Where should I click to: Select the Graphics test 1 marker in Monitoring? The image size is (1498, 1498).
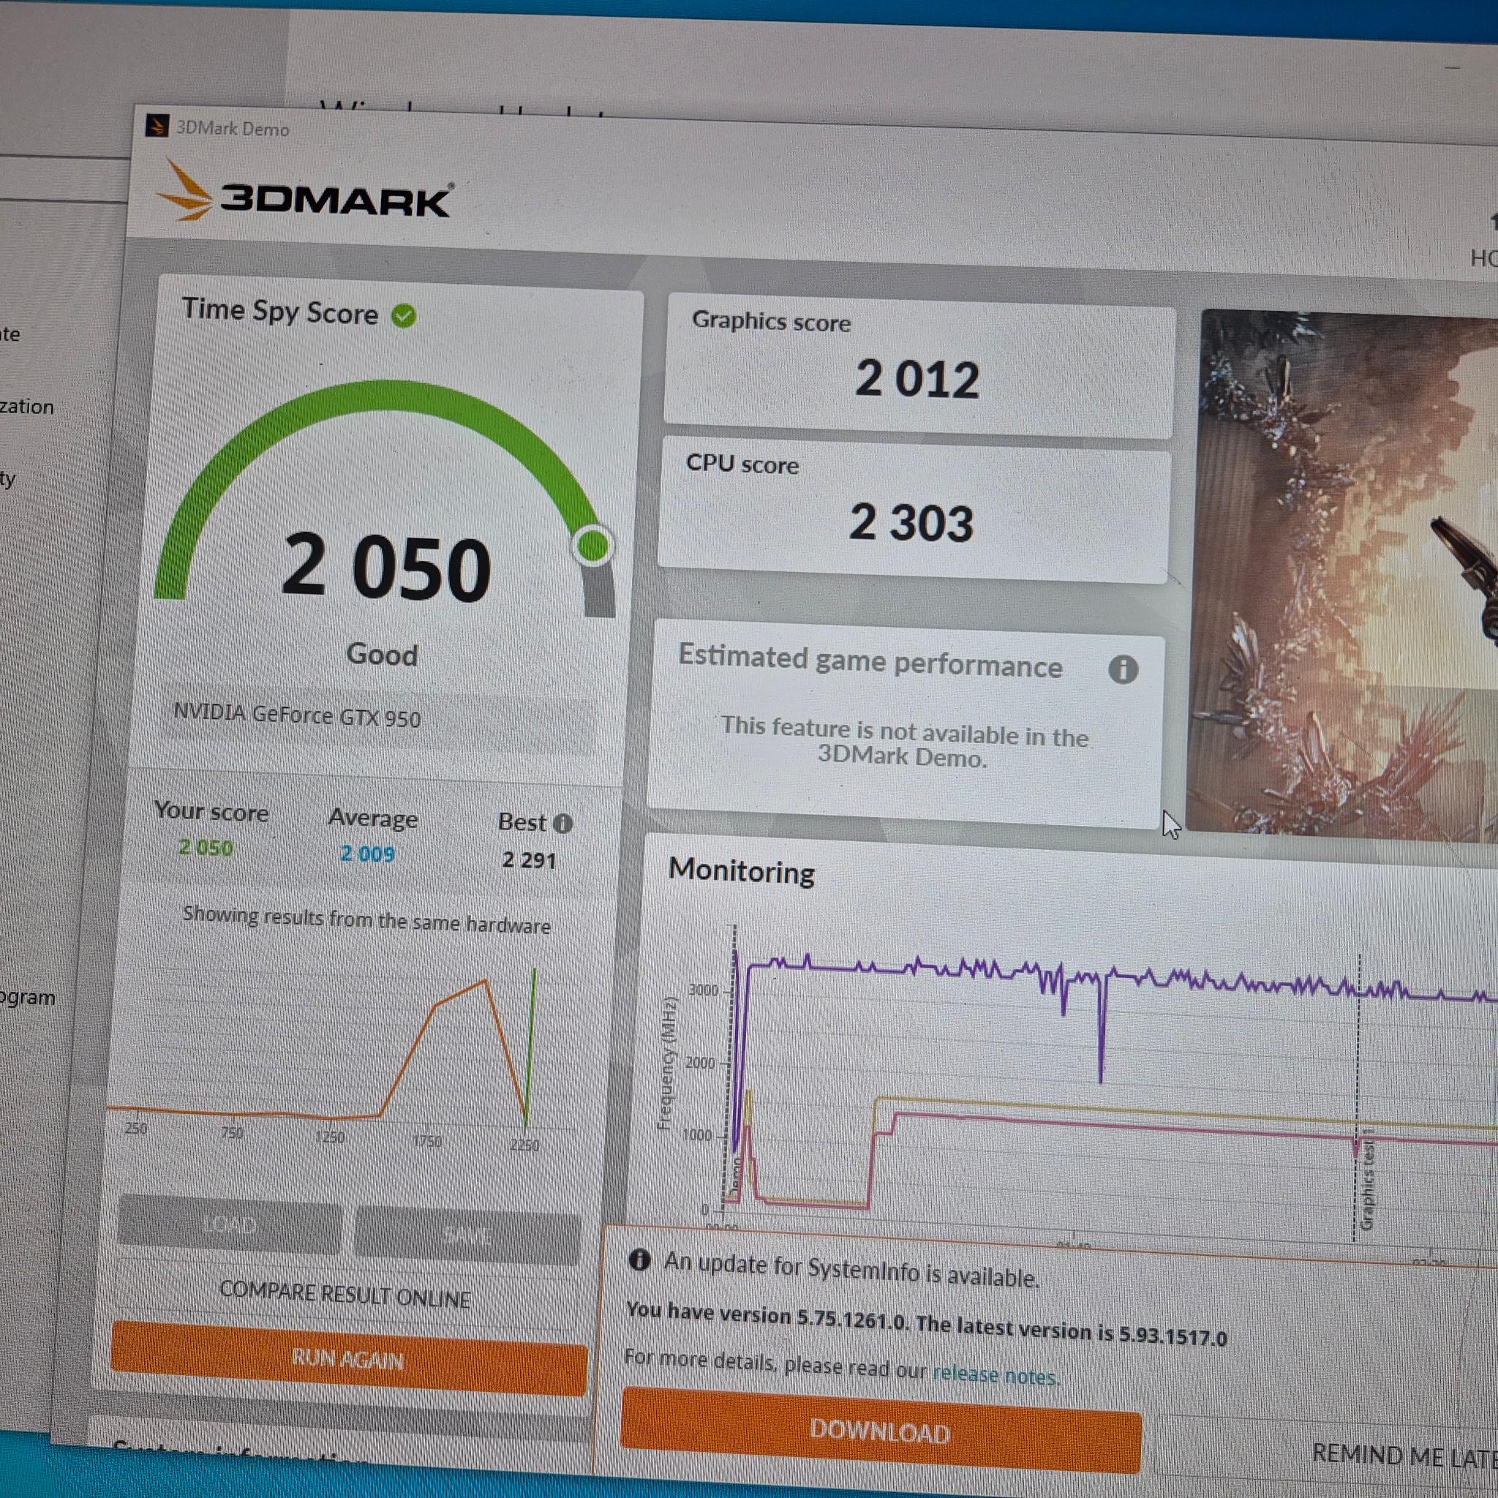tap(1366, 1181)
